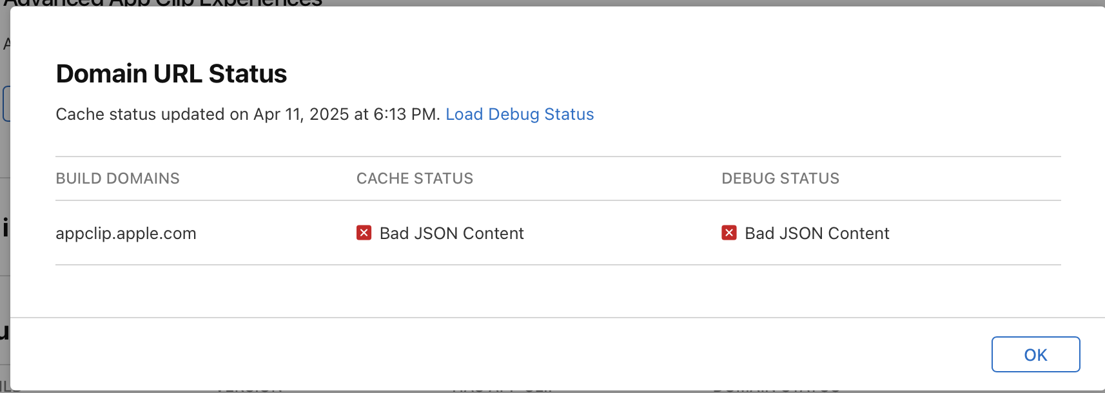Click the BUILD DOMAINS column header
Image resolution: width=1105 pixels, height=393 pixels.
(x=117, y=178)
